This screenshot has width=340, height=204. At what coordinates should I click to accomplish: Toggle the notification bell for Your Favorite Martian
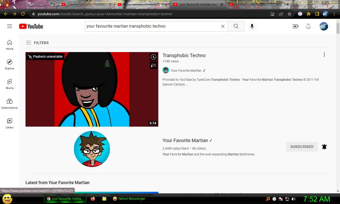[324, 147]
